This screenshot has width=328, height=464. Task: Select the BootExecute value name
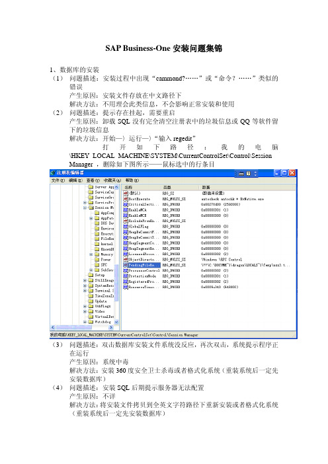(x=139, y=199)
